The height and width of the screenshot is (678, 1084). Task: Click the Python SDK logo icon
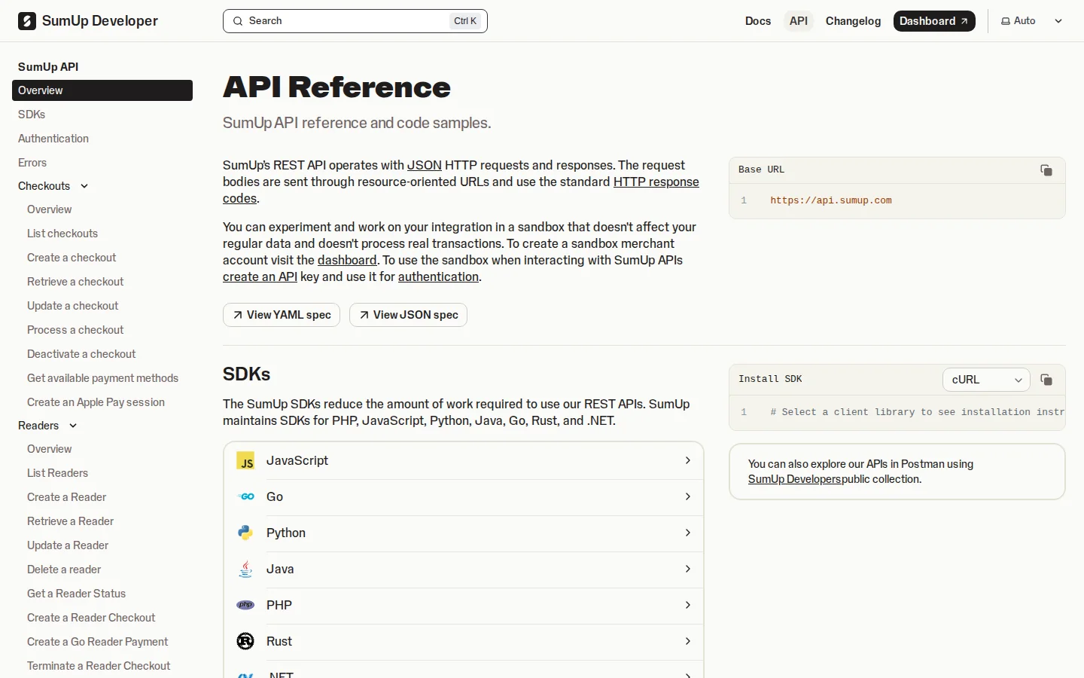(x=245, y=533)
